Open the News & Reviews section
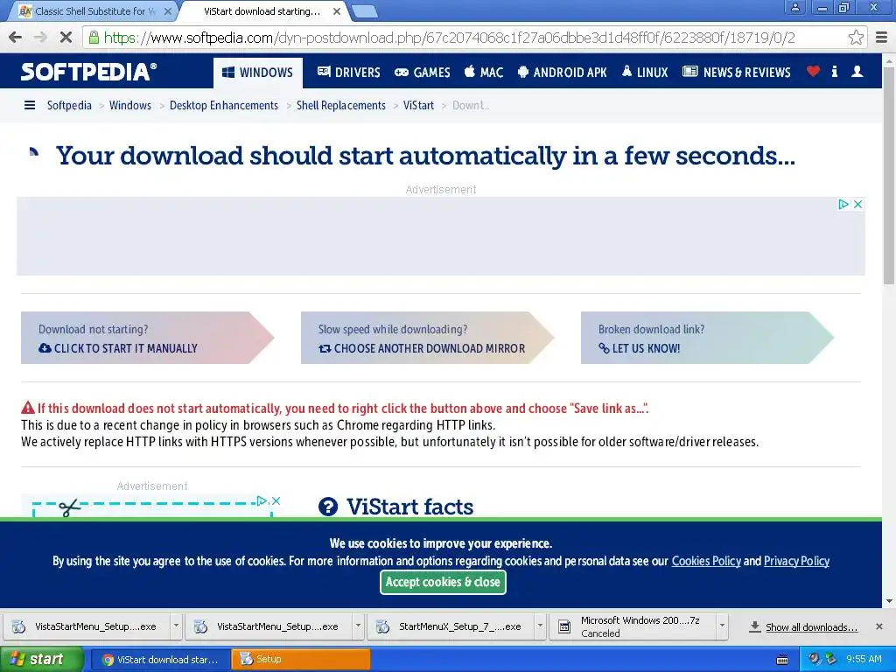Image resolution: width=896 pixels, height=672 pixels. point(737,72)
